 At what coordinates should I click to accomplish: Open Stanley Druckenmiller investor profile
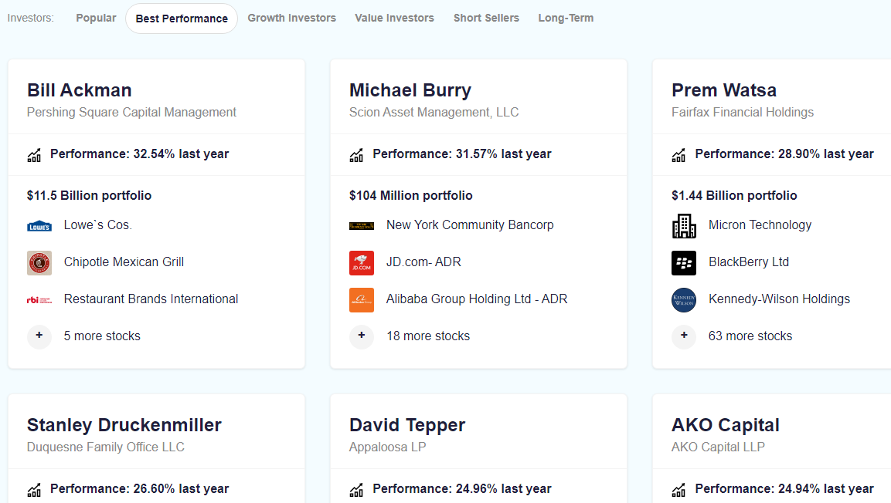(124, 425)
